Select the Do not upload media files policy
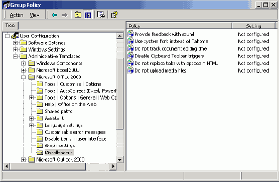This screenshot has width=279, height=182. click(x=160, y=70)
